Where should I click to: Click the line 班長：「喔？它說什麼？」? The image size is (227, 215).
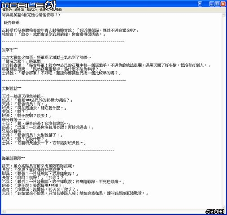[x=25, y=139]
